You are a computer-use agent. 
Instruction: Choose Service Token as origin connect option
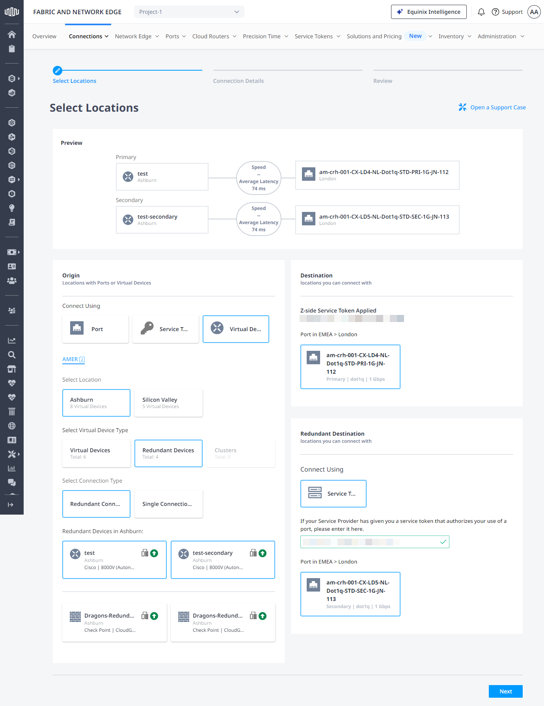tap(166, 329)
